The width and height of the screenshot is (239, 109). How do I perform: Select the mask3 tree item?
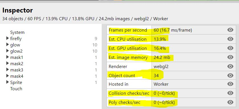[x=17, y=70]
